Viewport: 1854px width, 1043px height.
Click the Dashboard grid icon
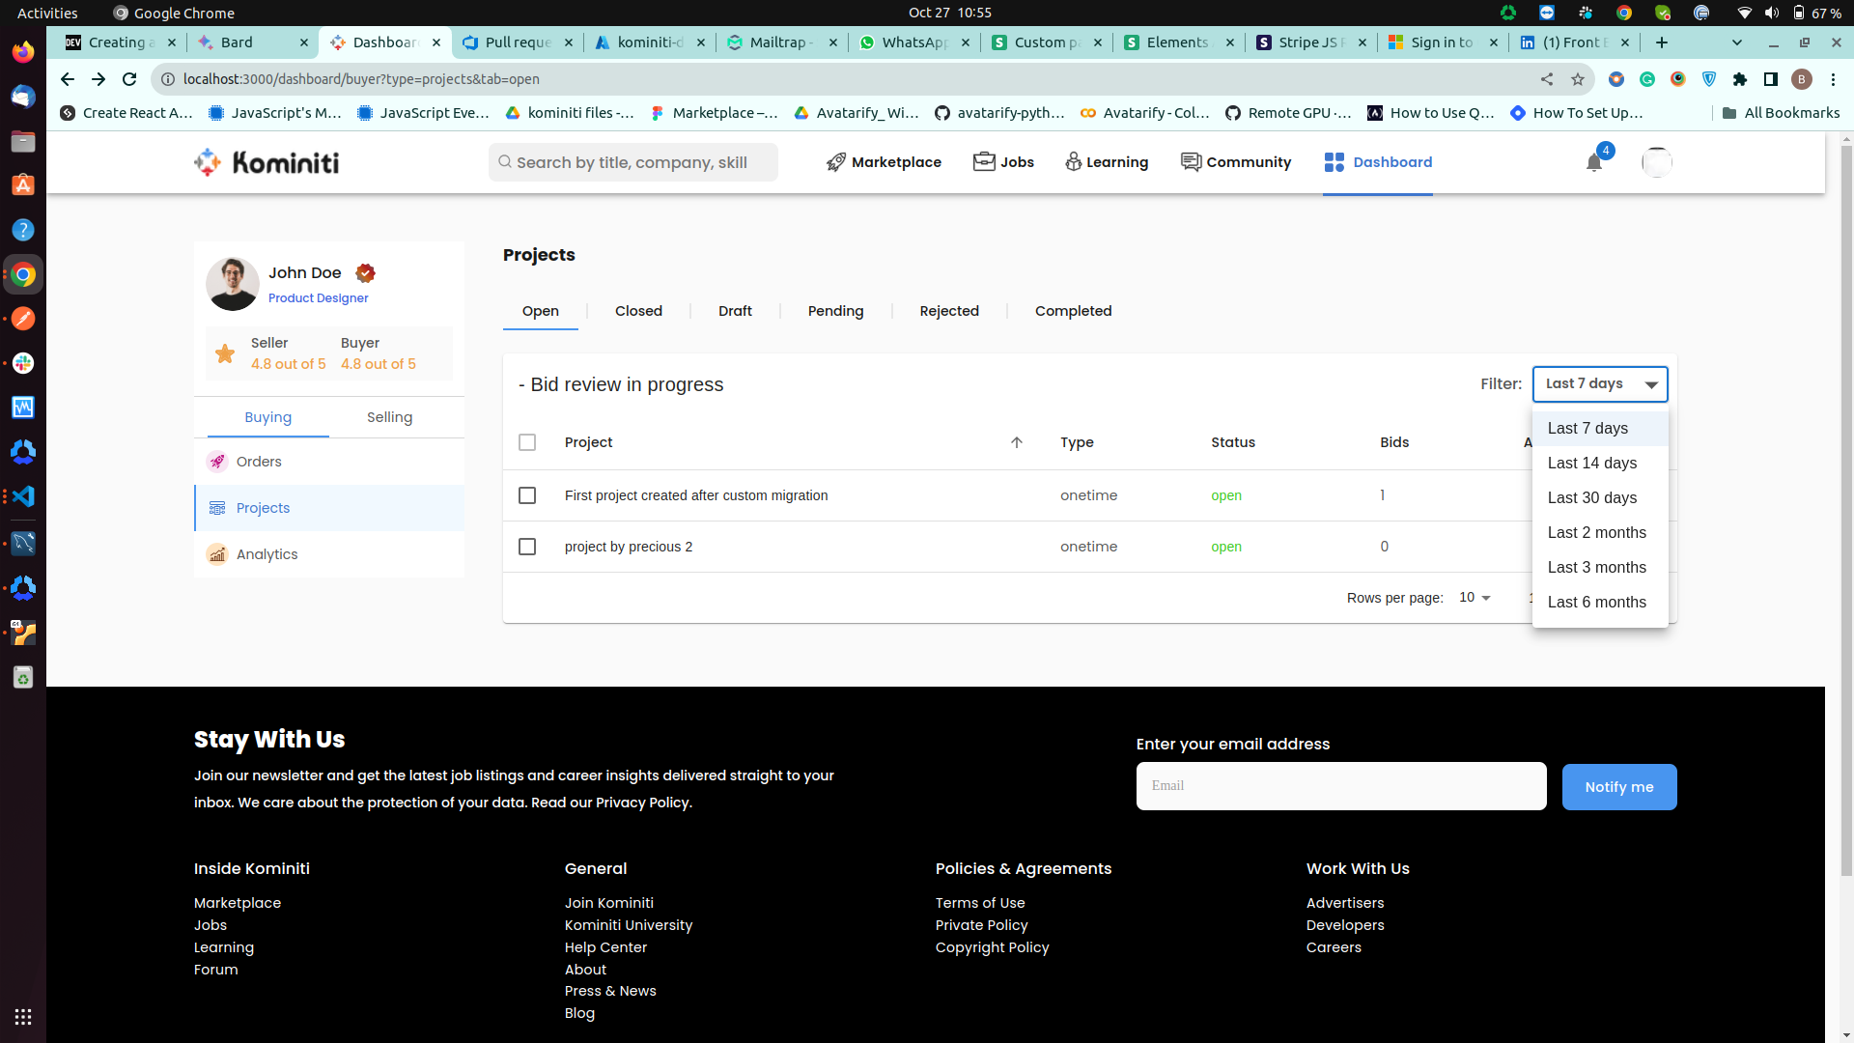1334,162
